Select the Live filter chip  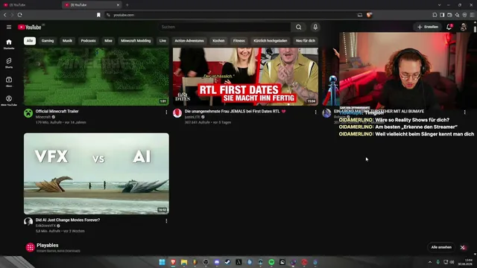[x=162, y=41]
